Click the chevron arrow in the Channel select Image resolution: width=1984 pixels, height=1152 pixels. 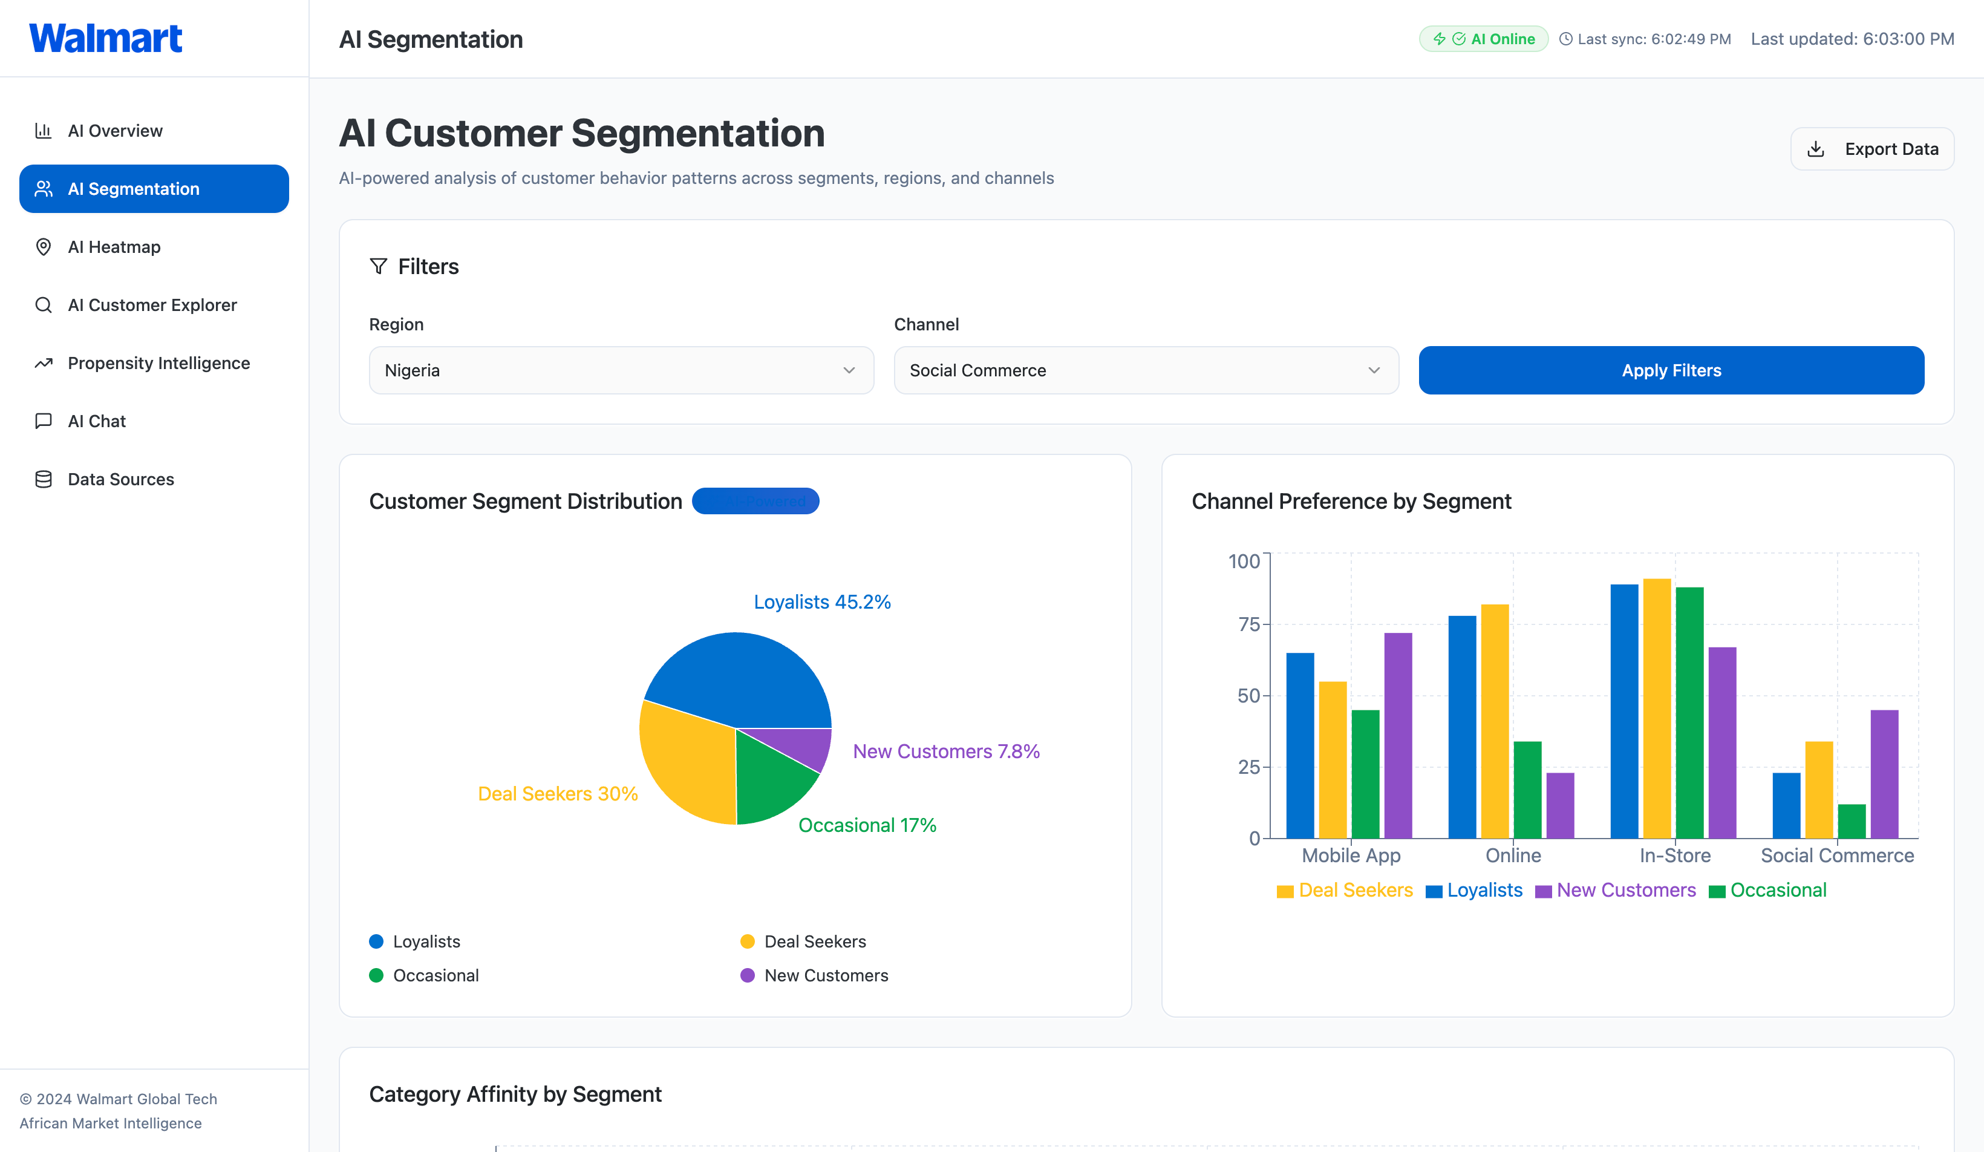point(1374,370)
